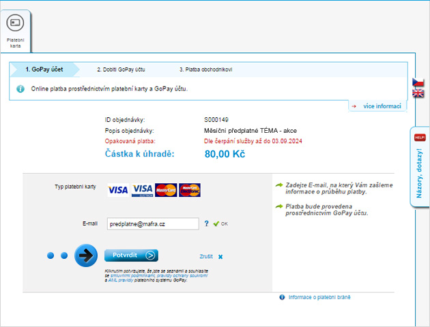Switch language with the Czech flag
430x327 pixels.
tap(418, 82)
